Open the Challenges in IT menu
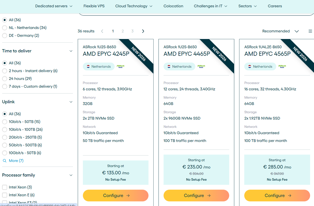 click(x=211, y=6)
